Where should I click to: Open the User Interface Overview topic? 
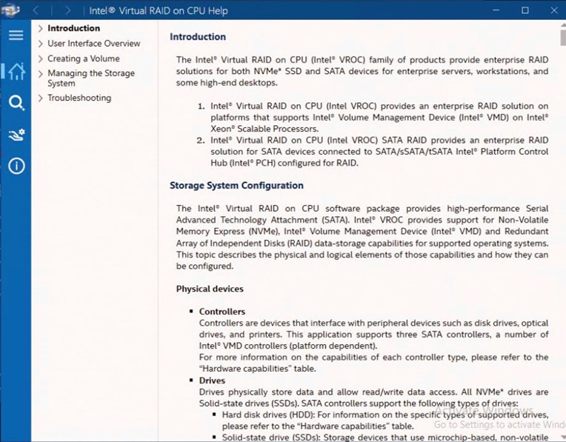click(x=94, y=43)
